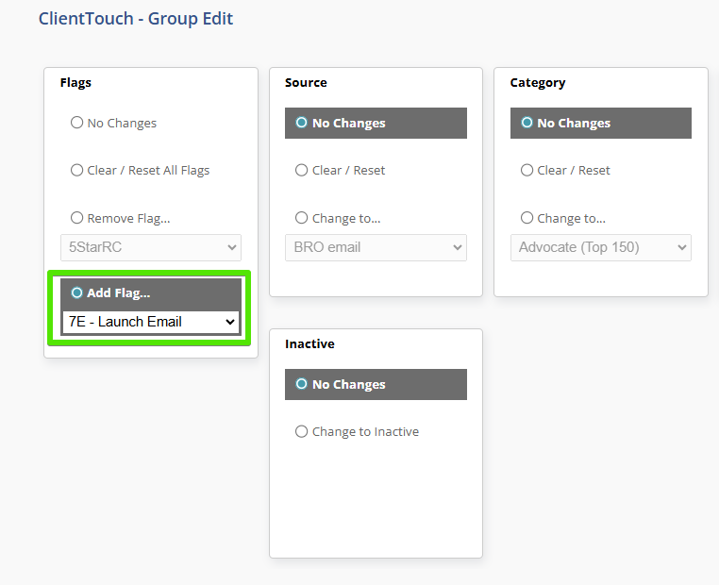Image resolution: width=719 pixels, height=585 pixels.
Task: Expand the 7E - Launch Email dropdown
Action: [151, 322]
